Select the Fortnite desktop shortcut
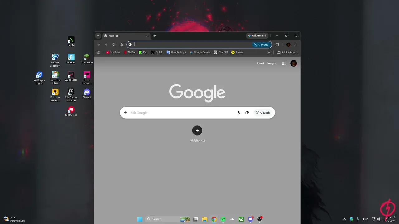The width and height of the screenshot is (399, 224). coord(71,59)
